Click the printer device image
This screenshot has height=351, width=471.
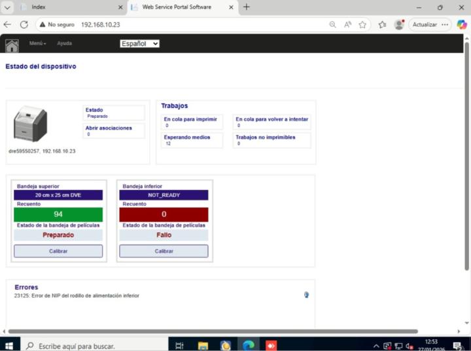click(30, 124)
